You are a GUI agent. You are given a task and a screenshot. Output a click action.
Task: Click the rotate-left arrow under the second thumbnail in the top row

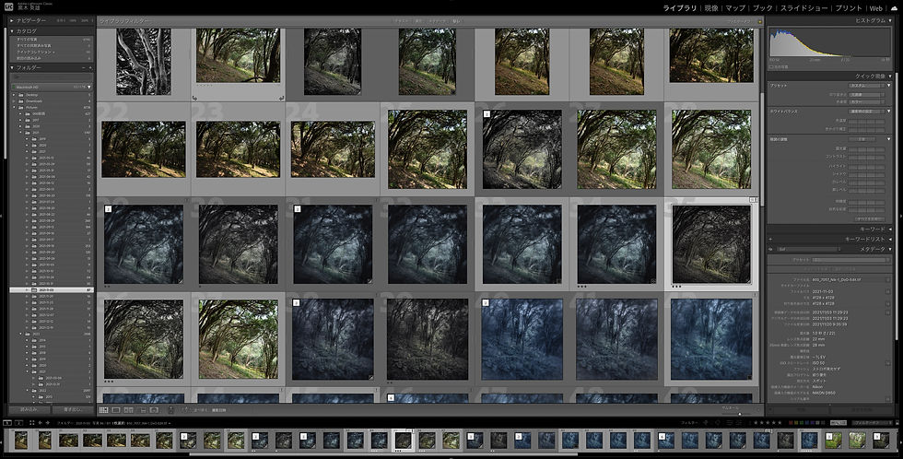coord(194,98)
